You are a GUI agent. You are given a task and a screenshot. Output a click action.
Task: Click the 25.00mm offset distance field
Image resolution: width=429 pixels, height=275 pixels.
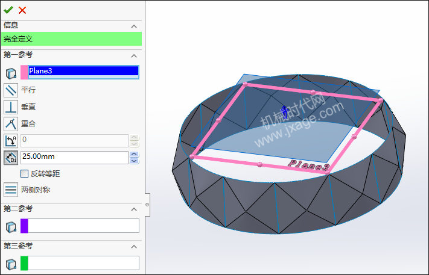pyautogui.click(x=74, y=158)
